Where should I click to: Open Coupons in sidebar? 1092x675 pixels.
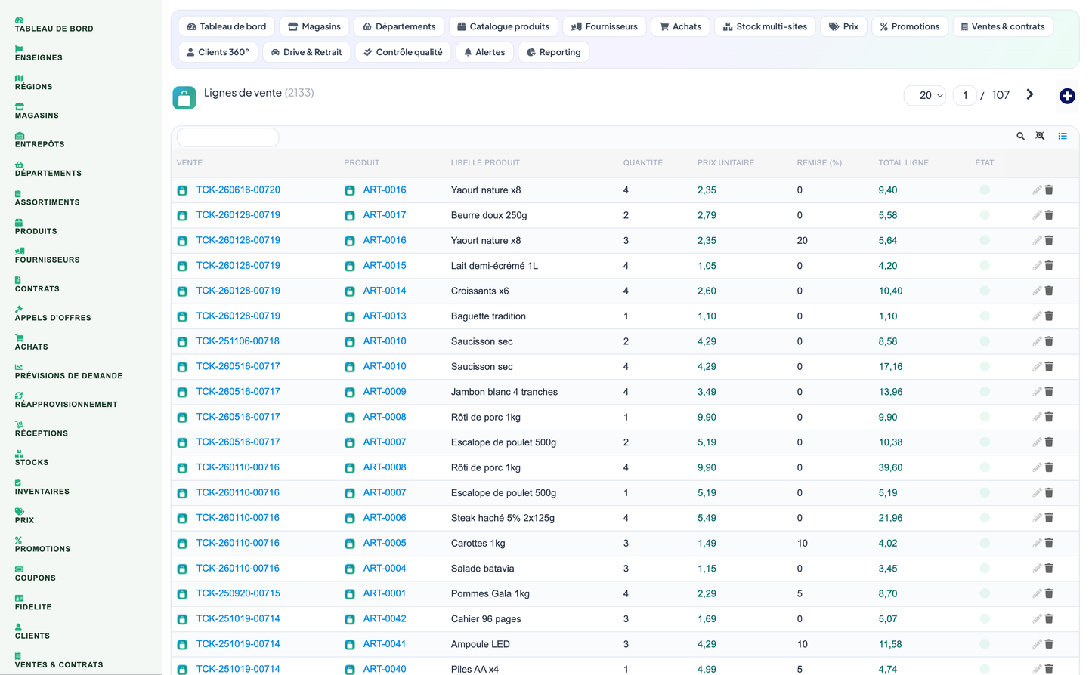pos(35,574)
